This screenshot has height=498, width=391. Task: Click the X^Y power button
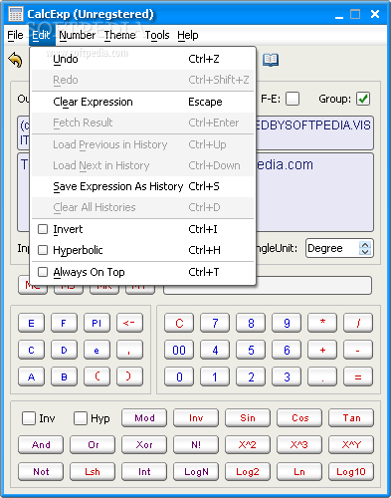[x=351, y=445]
